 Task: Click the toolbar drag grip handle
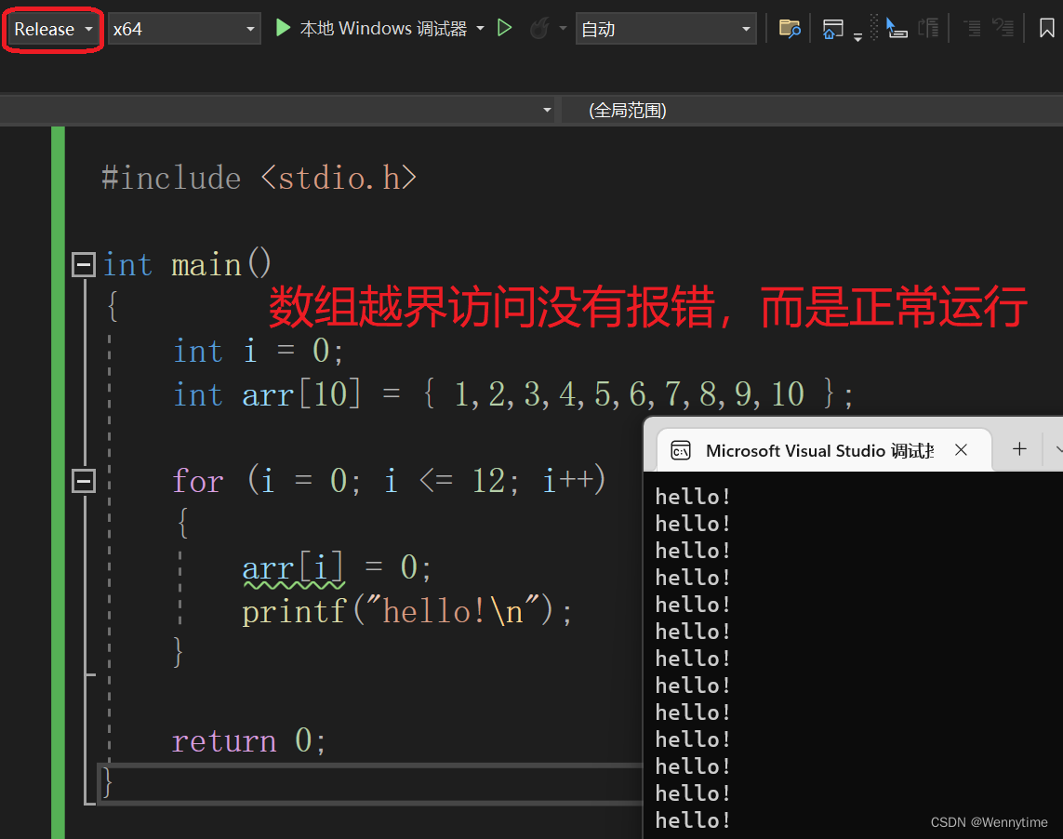click(x=874, y=28)
